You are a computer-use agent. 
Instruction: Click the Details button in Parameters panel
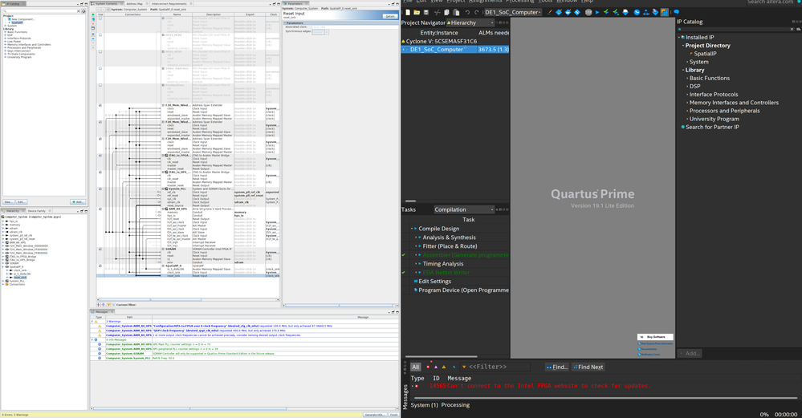[389, 16]
